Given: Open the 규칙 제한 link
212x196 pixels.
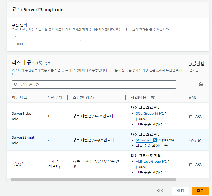Looking at the screenshot, I should [197, 63].
